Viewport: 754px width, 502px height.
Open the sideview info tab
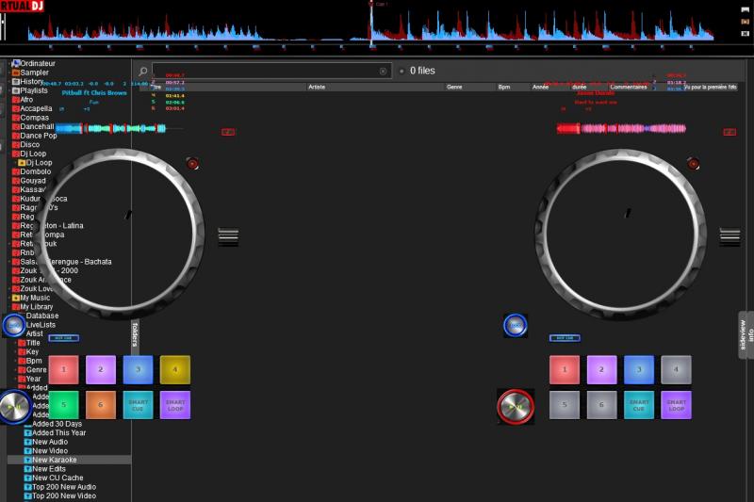coord(746,334)
